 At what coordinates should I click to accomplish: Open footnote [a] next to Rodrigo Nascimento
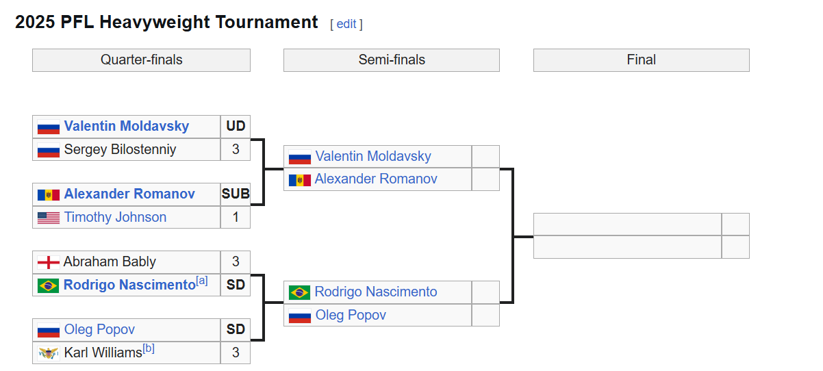point(202,281)
